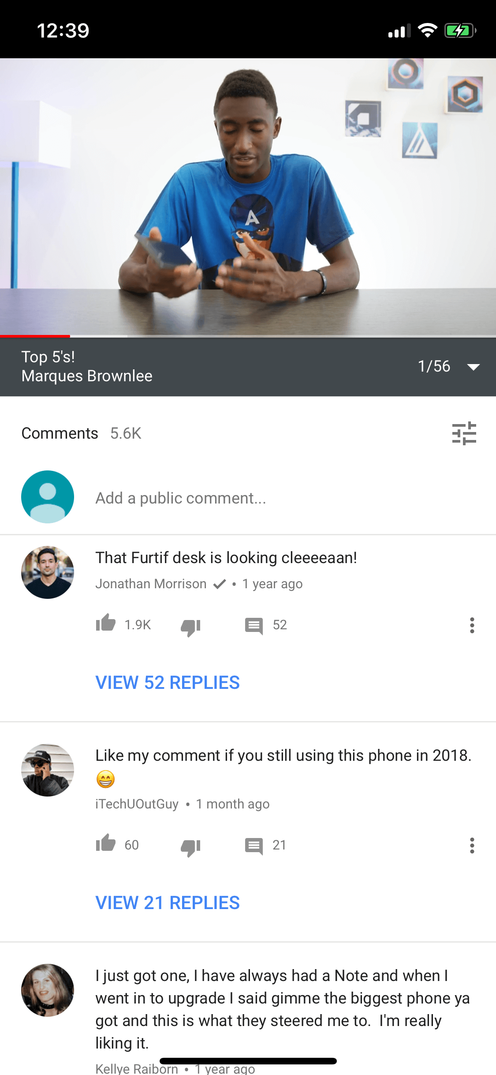Screen dimensions: 496x1075
Task: Expand the View 52 Replies thread
Action: (x=168, y=683)
